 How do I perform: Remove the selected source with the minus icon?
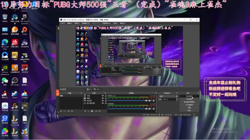(89, 111)
